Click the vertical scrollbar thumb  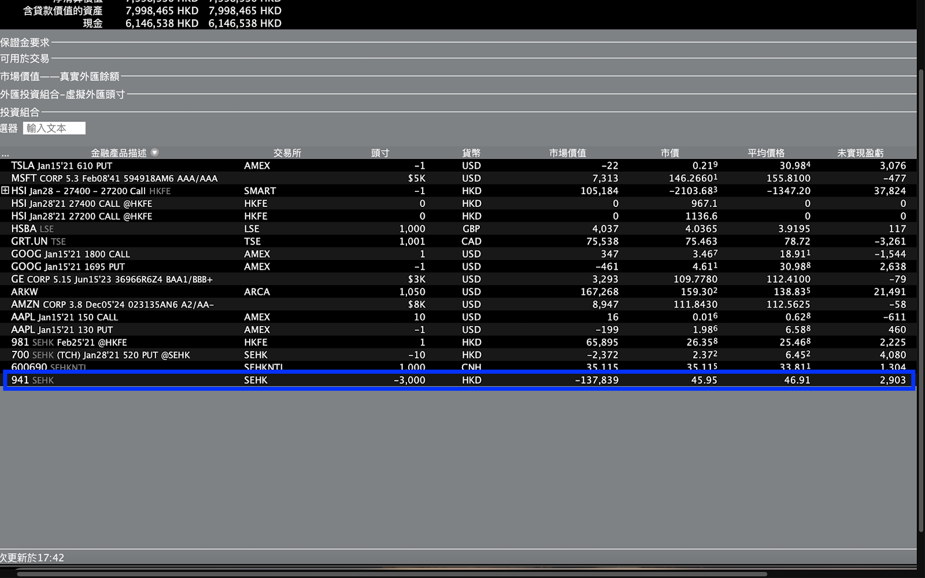[x=921, y=301]
